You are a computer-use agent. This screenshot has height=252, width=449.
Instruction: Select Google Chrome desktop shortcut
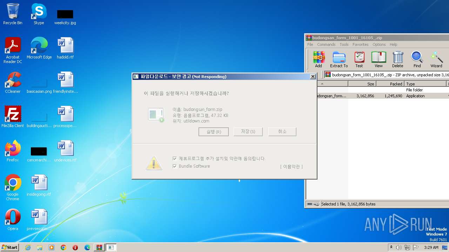[x=13, y=188]
